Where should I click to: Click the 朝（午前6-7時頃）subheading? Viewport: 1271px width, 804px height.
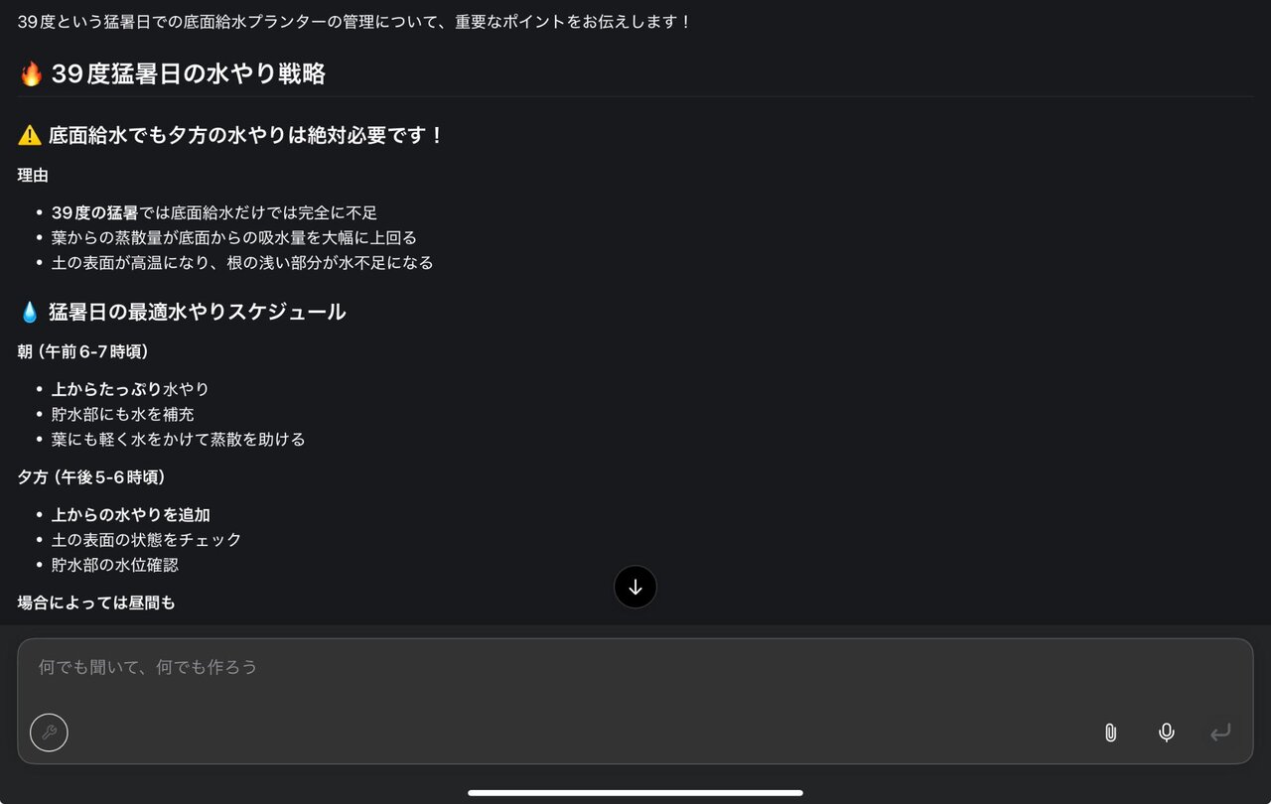pos(83,351)
